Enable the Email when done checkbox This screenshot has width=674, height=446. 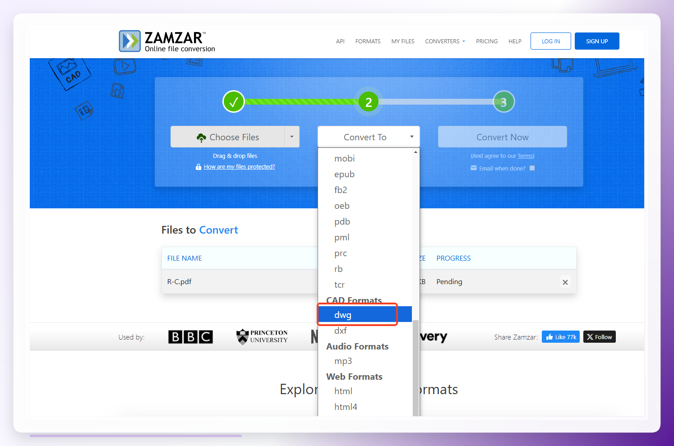click(x=532, y=168)
